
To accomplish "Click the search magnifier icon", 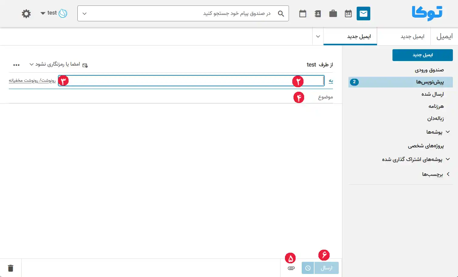I will [x=281, y=14].
